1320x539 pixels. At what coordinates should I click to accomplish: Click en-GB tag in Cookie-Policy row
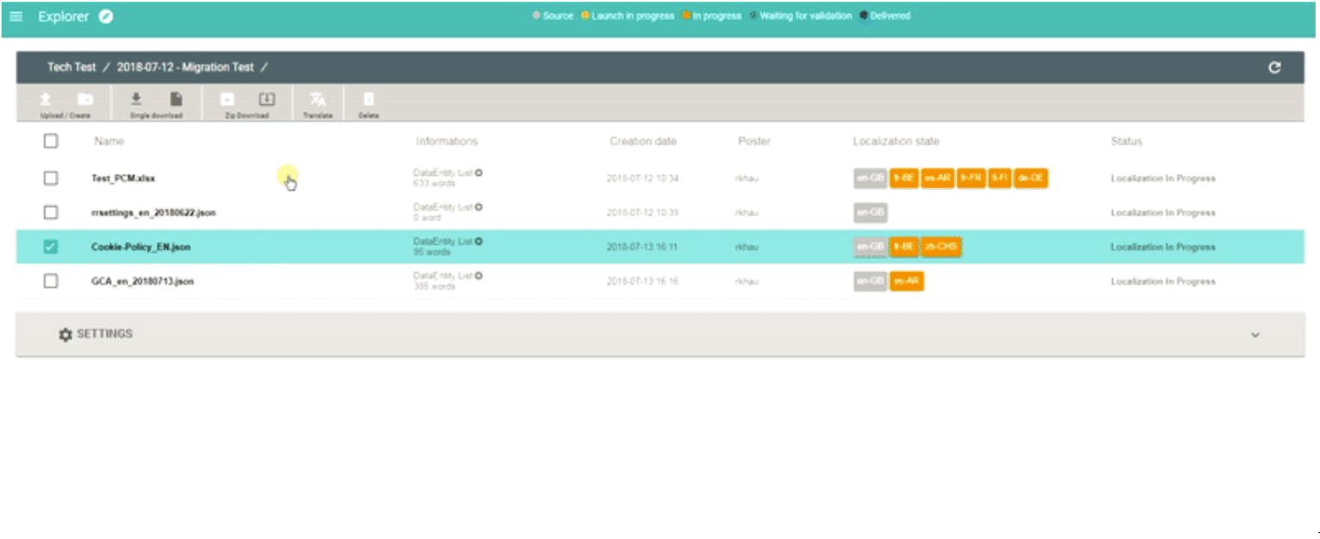pyautogui.click(x=870, y=247)
